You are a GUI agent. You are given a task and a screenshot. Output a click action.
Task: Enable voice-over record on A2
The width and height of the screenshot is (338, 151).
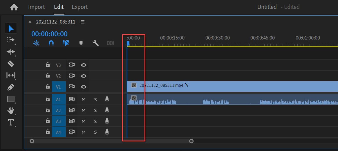pyautogui.click(x=107, y=110)
